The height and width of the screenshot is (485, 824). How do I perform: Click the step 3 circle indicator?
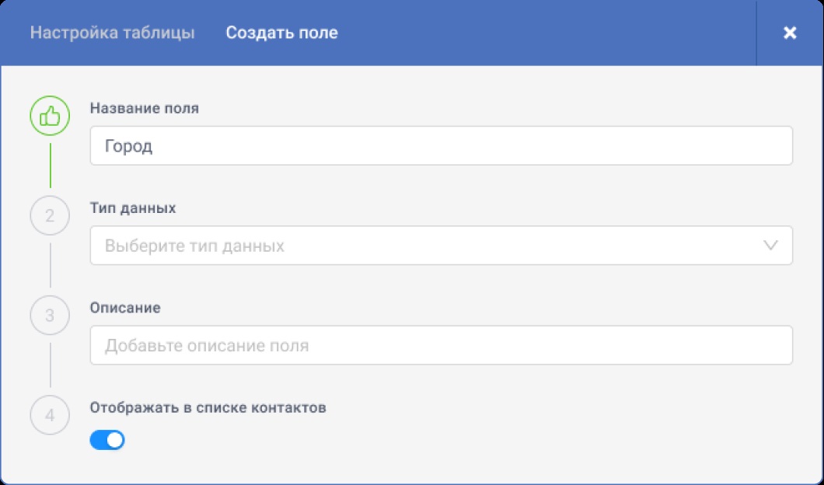(x=50, y=316)
